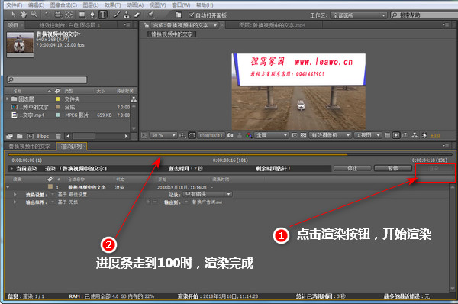The image size is (458, 304).
Task: Select the Hand tool
Action: pyautogui.click(x=24, y=15)
